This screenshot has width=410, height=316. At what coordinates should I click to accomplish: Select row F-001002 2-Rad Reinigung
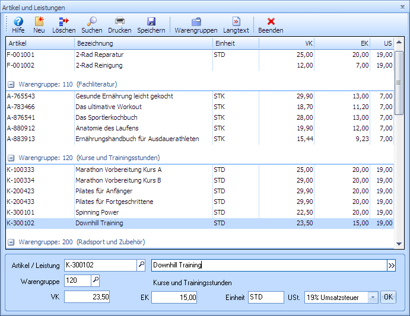point(200,66)
